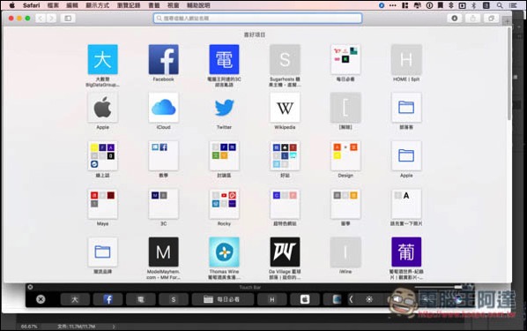This screenshot has height=331, width=527.
Task: Open the Thomas Wine favorite
Action: click(224, 252)
